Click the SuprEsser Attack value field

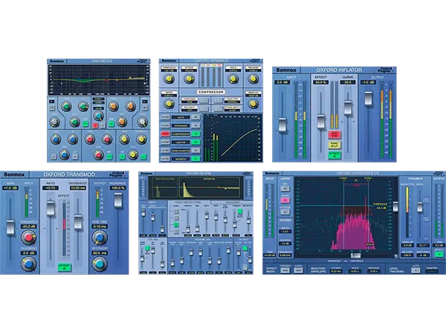335,271
